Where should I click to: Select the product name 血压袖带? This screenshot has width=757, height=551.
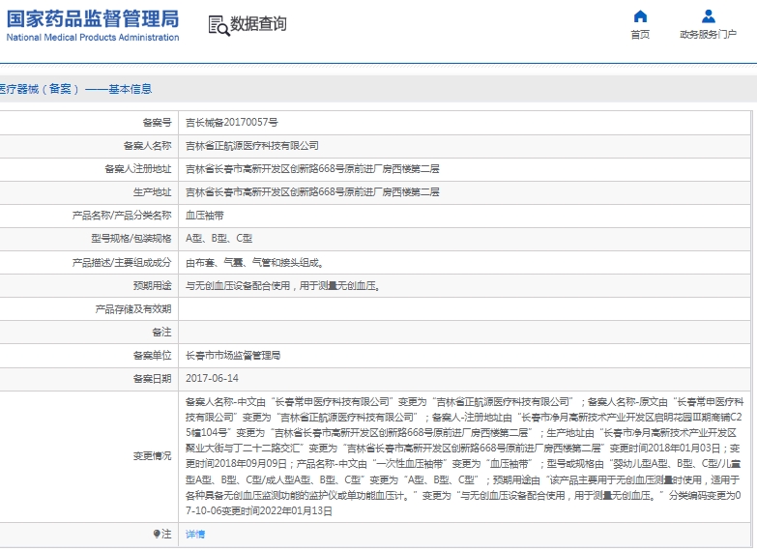(205, 216)
